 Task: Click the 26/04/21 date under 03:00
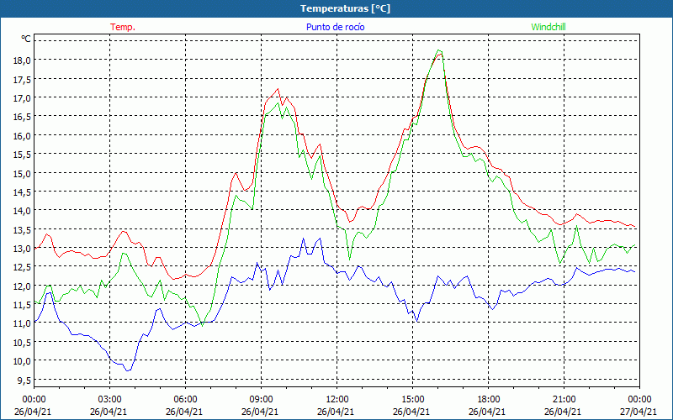coord(109,412)
